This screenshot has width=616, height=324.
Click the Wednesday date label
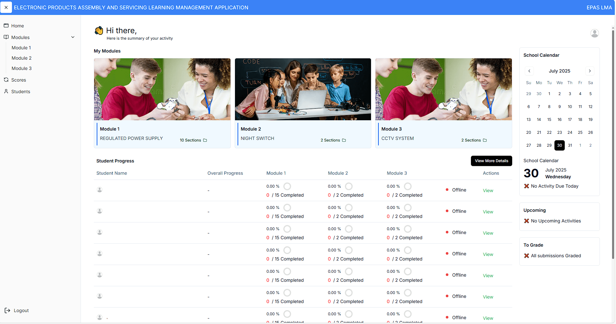pyautogui.click(x=558, y=177)
